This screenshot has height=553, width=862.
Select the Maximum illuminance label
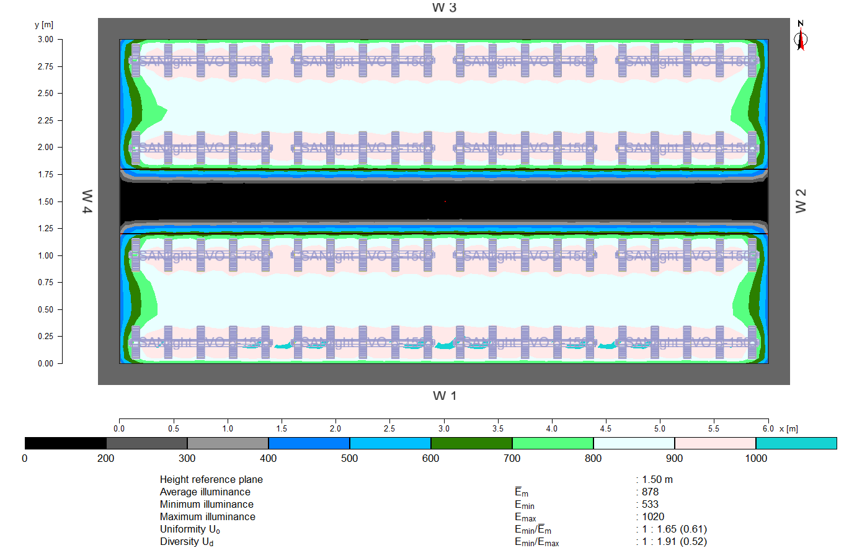click(x=208, y=516)
